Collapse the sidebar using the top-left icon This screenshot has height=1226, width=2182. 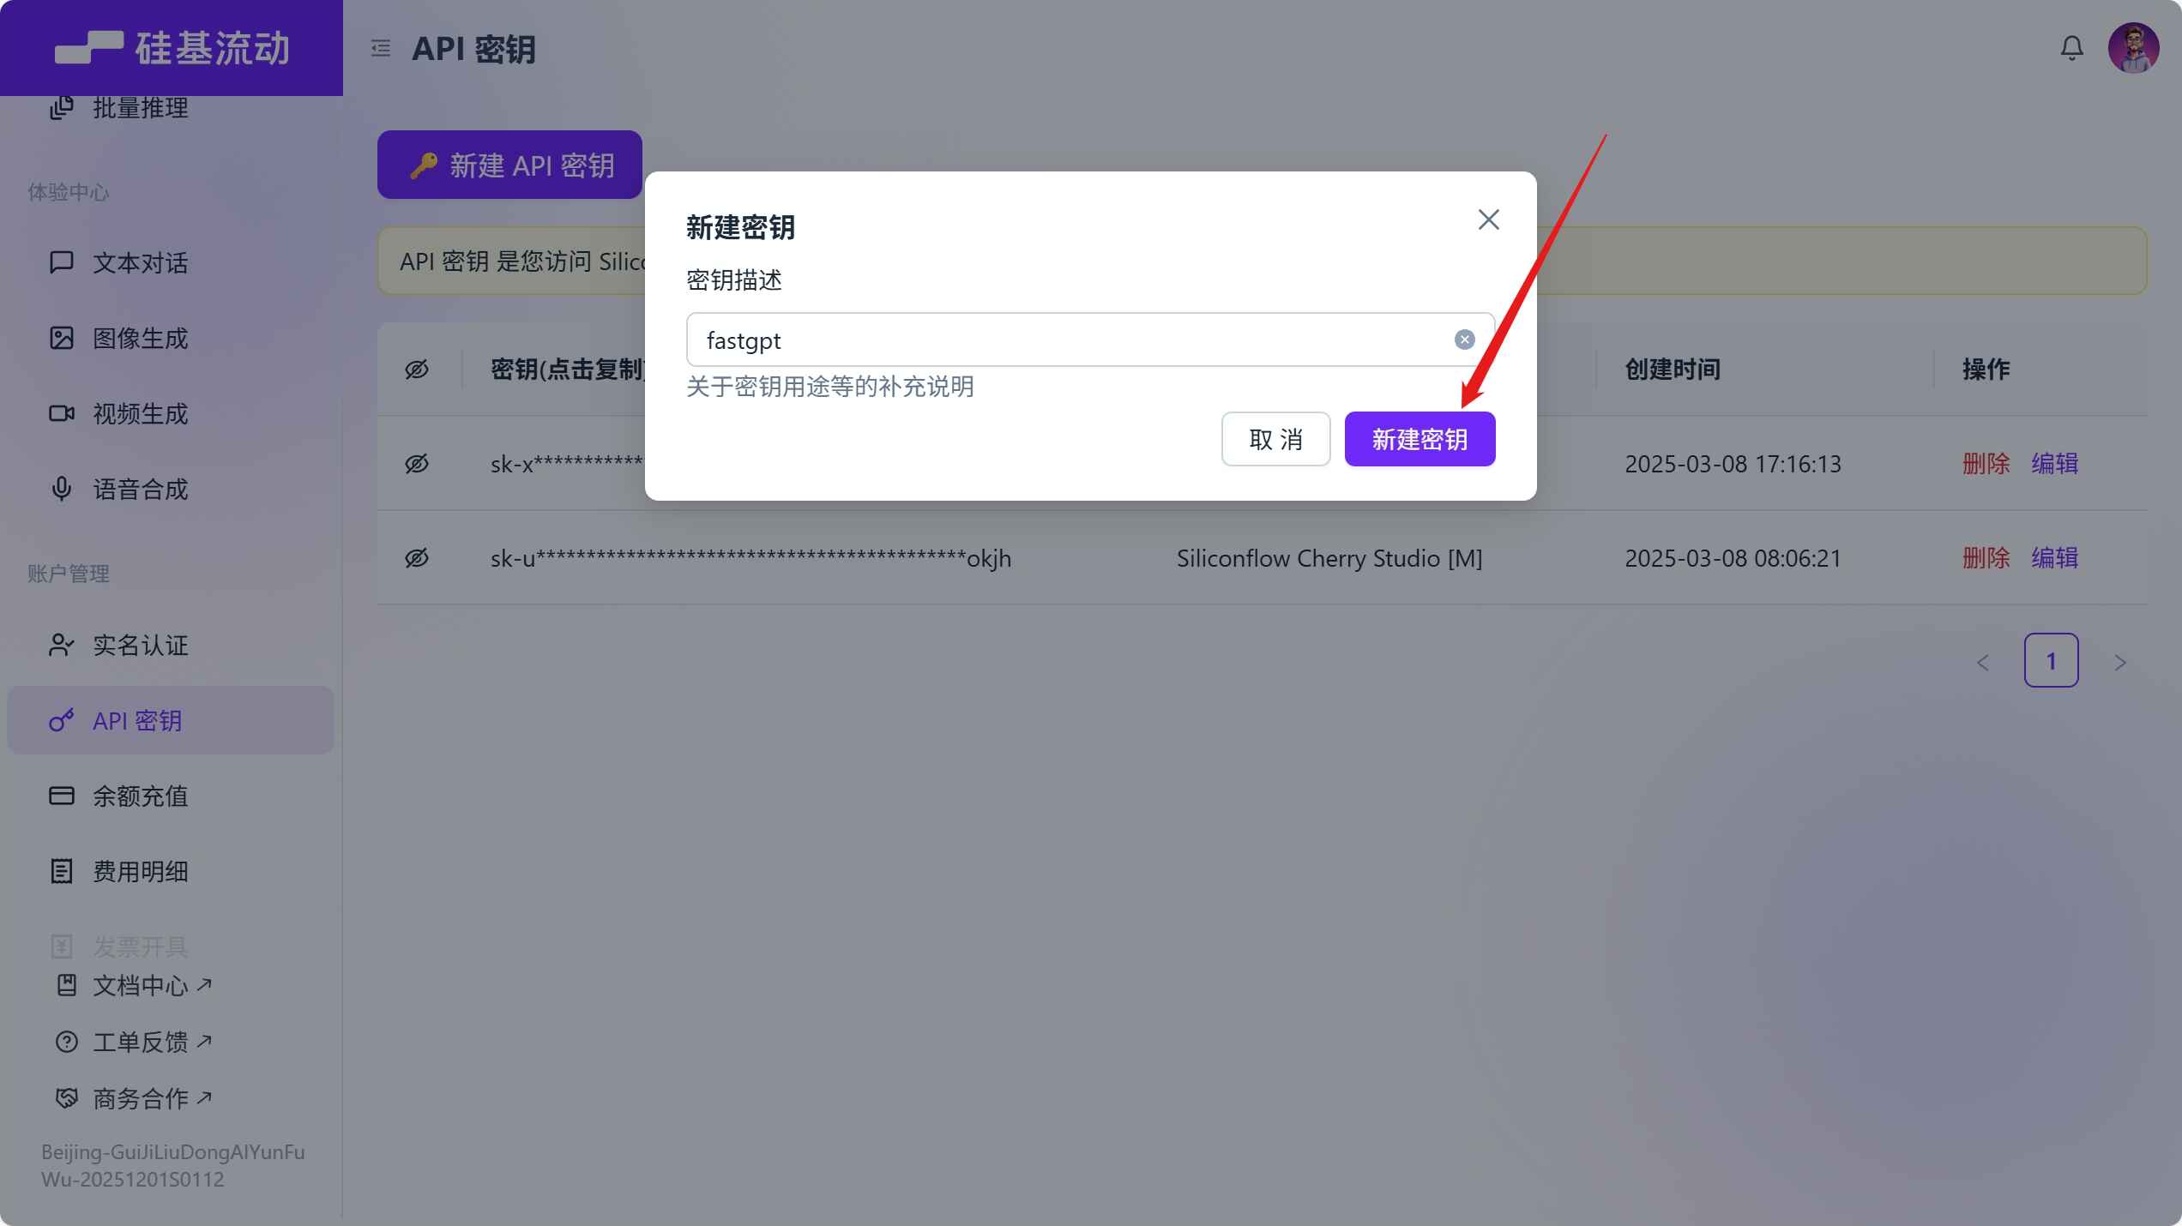coord(380,49)
